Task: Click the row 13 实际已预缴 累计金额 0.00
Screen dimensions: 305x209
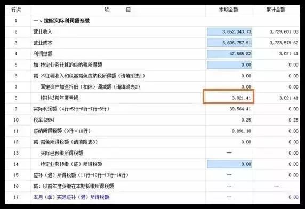Action: 293,153
